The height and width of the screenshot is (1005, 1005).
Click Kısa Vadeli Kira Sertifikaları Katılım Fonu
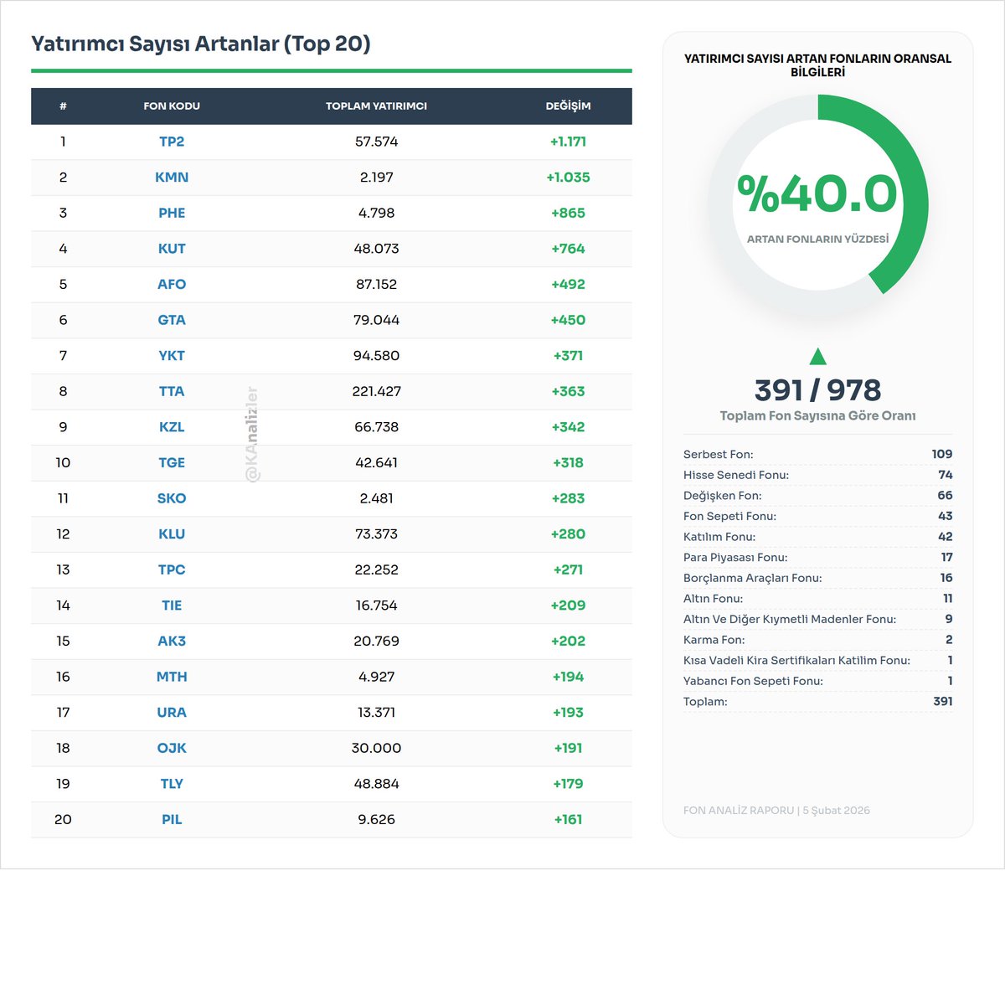tap(796, 660)
